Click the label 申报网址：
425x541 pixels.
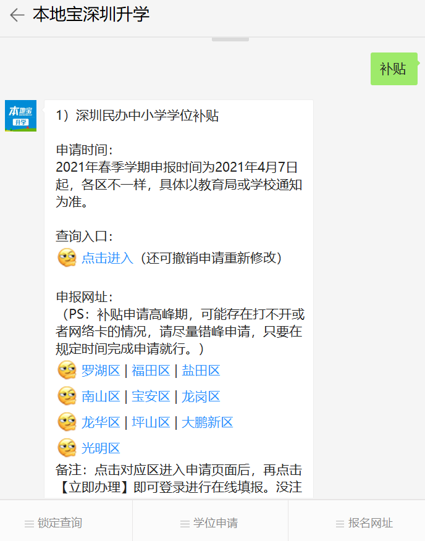pyautogui.click(x=85, y=296)
